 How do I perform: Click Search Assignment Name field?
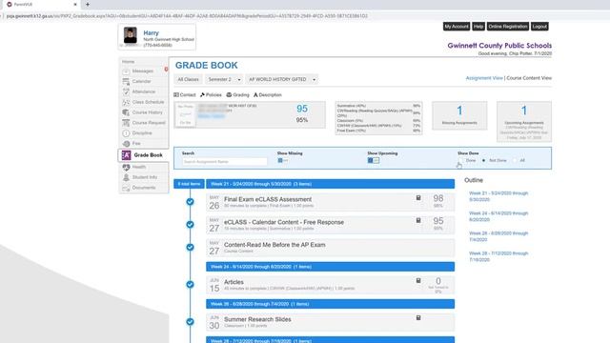(x=225, y=161)
